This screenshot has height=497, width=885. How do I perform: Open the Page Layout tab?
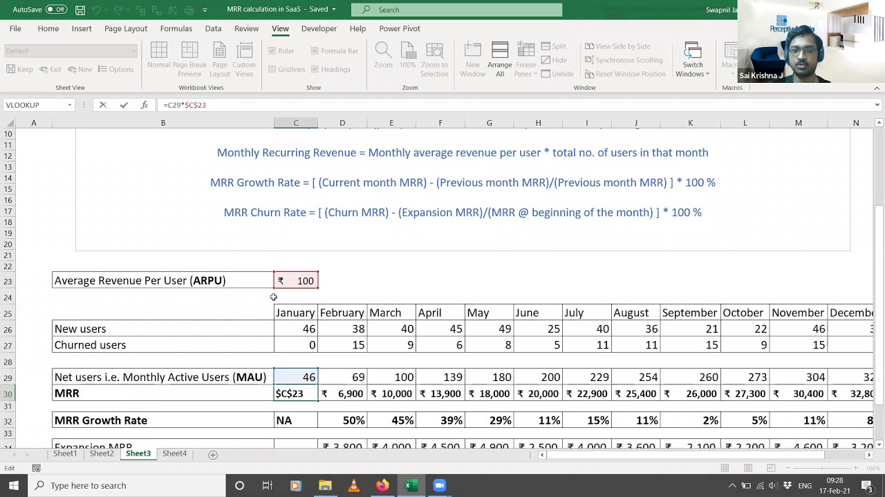(126, 28)
